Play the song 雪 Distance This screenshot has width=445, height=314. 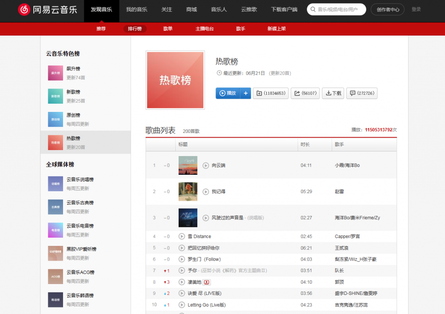tap(182, 236)
